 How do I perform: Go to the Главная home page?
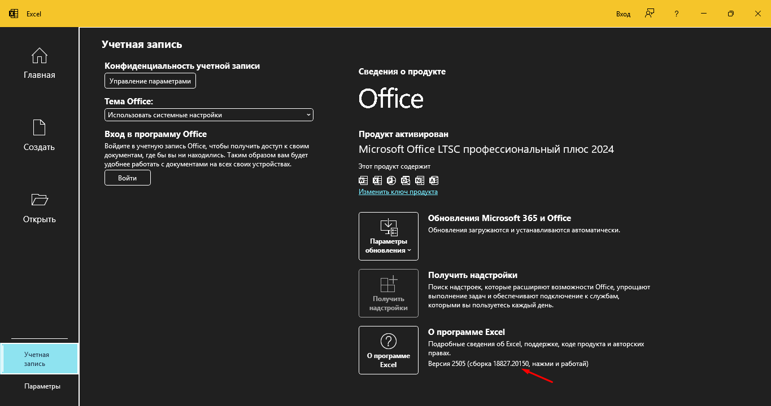40,63
